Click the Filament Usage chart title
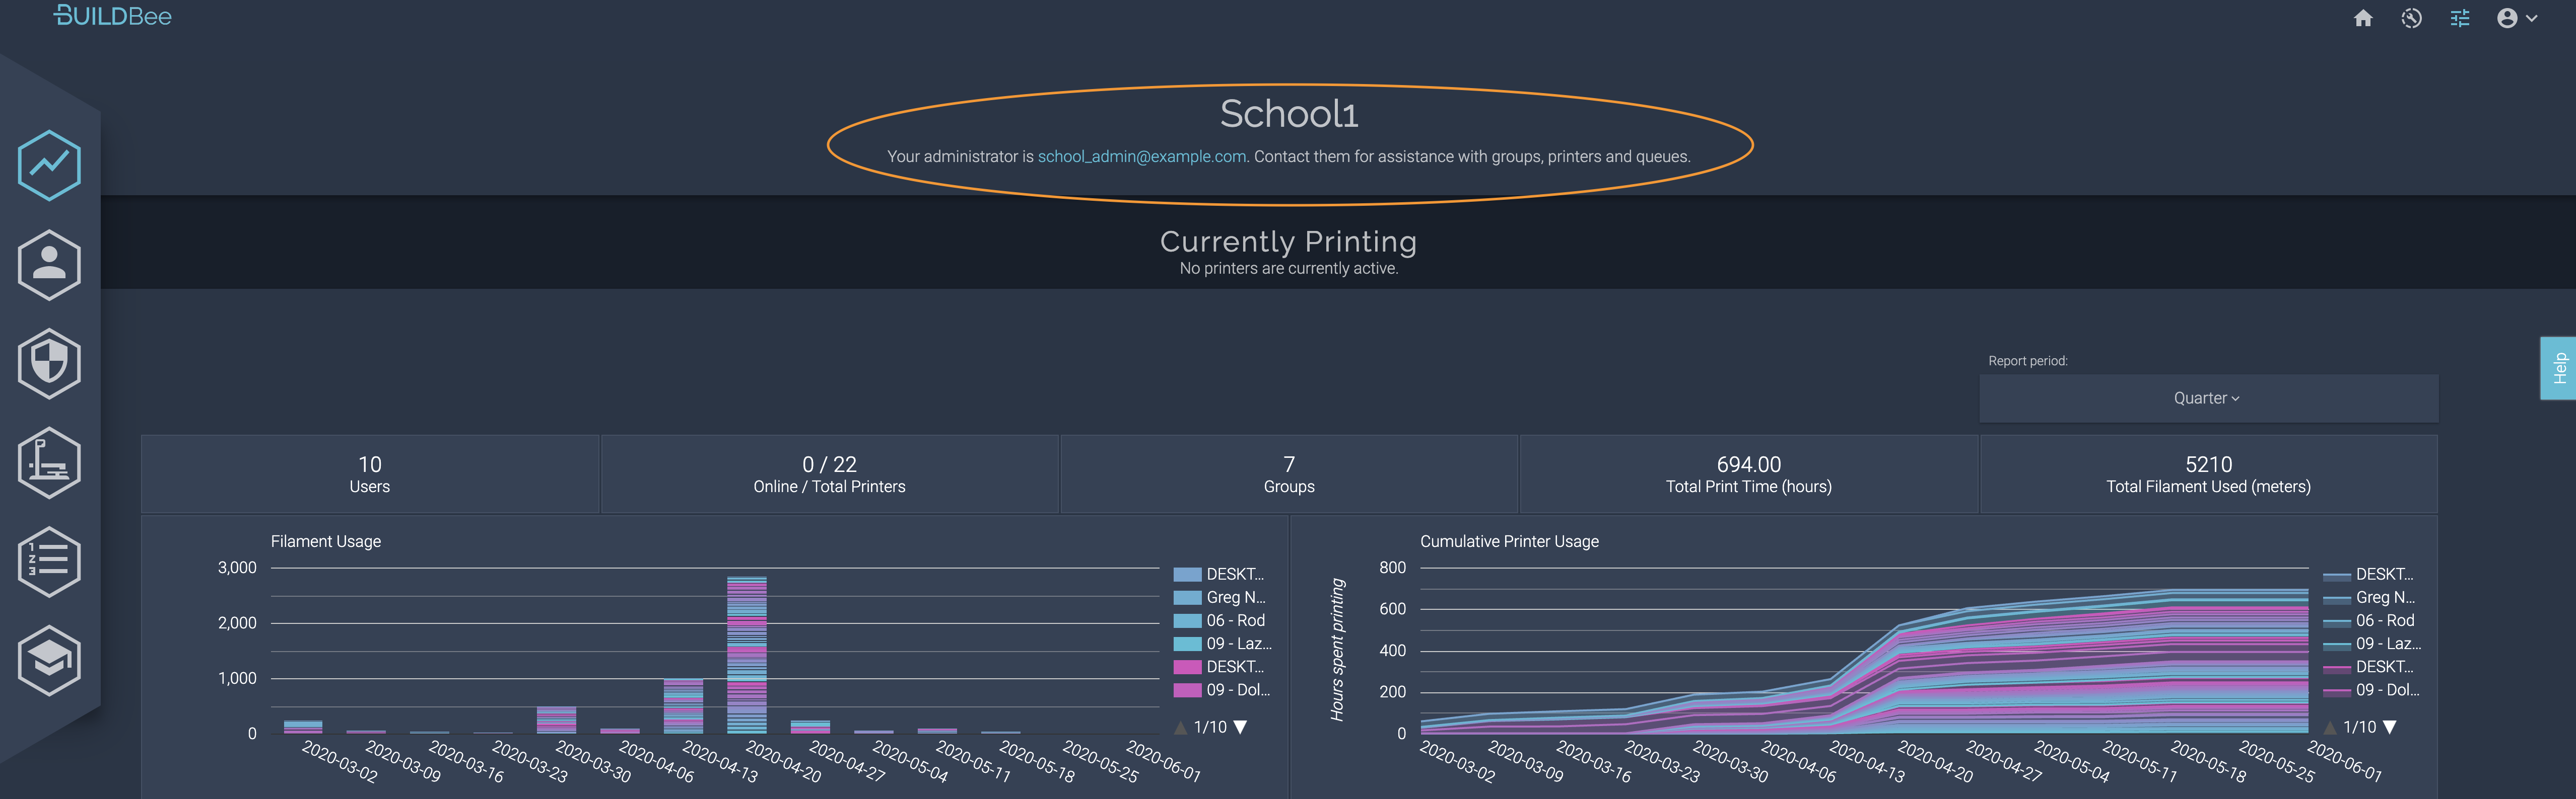 [326, 541]
